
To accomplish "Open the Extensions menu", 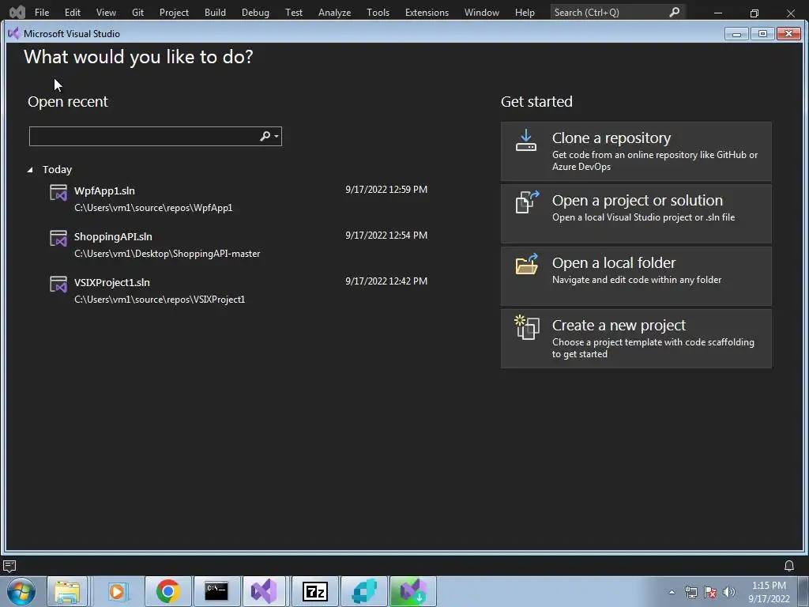I will point(427,12).
